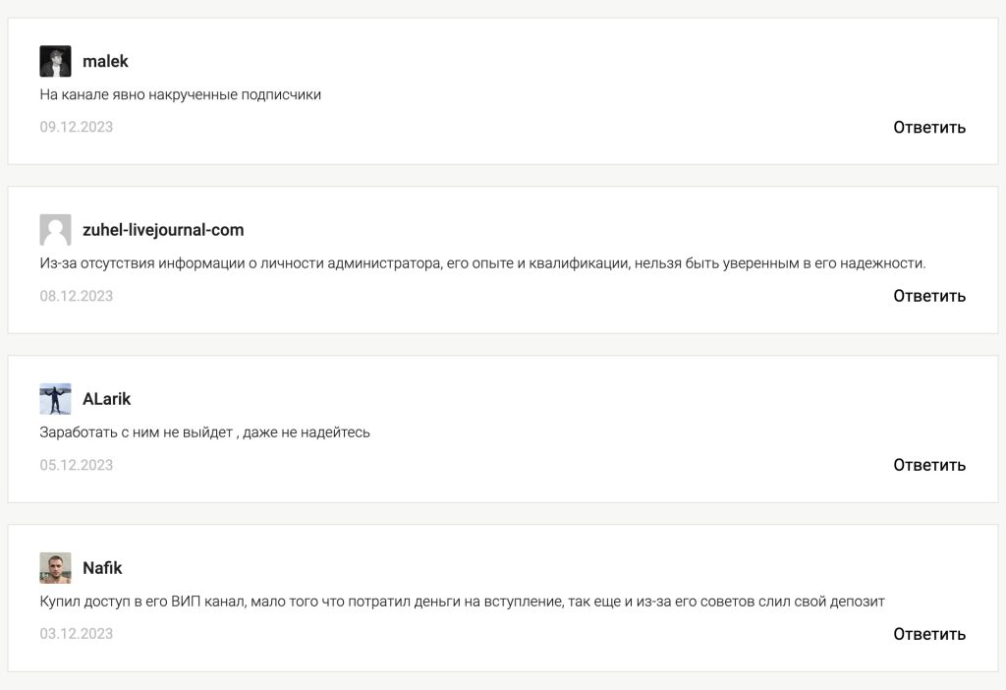The image size is (1006, 690).
Task: Select the date 05.12.2023 under ALarik's comment
Action: point(77,464)
